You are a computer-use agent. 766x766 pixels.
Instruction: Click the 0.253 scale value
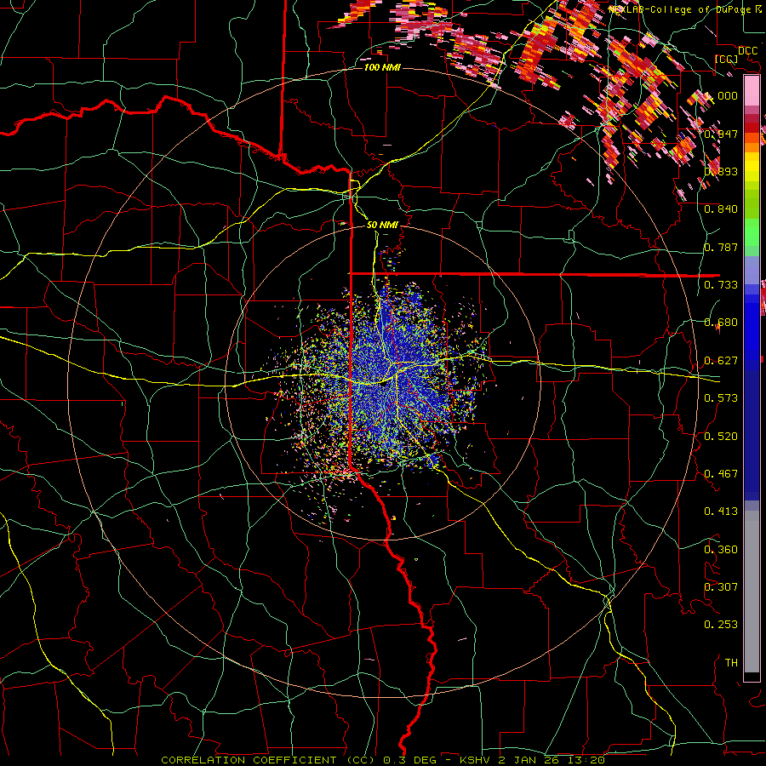coord(721,625)
